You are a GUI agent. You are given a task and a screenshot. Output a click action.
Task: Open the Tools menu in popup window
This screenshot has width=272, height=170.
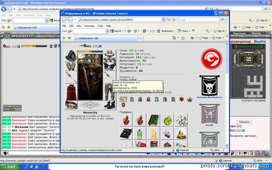pyautogui.click(x=100, y=26)
